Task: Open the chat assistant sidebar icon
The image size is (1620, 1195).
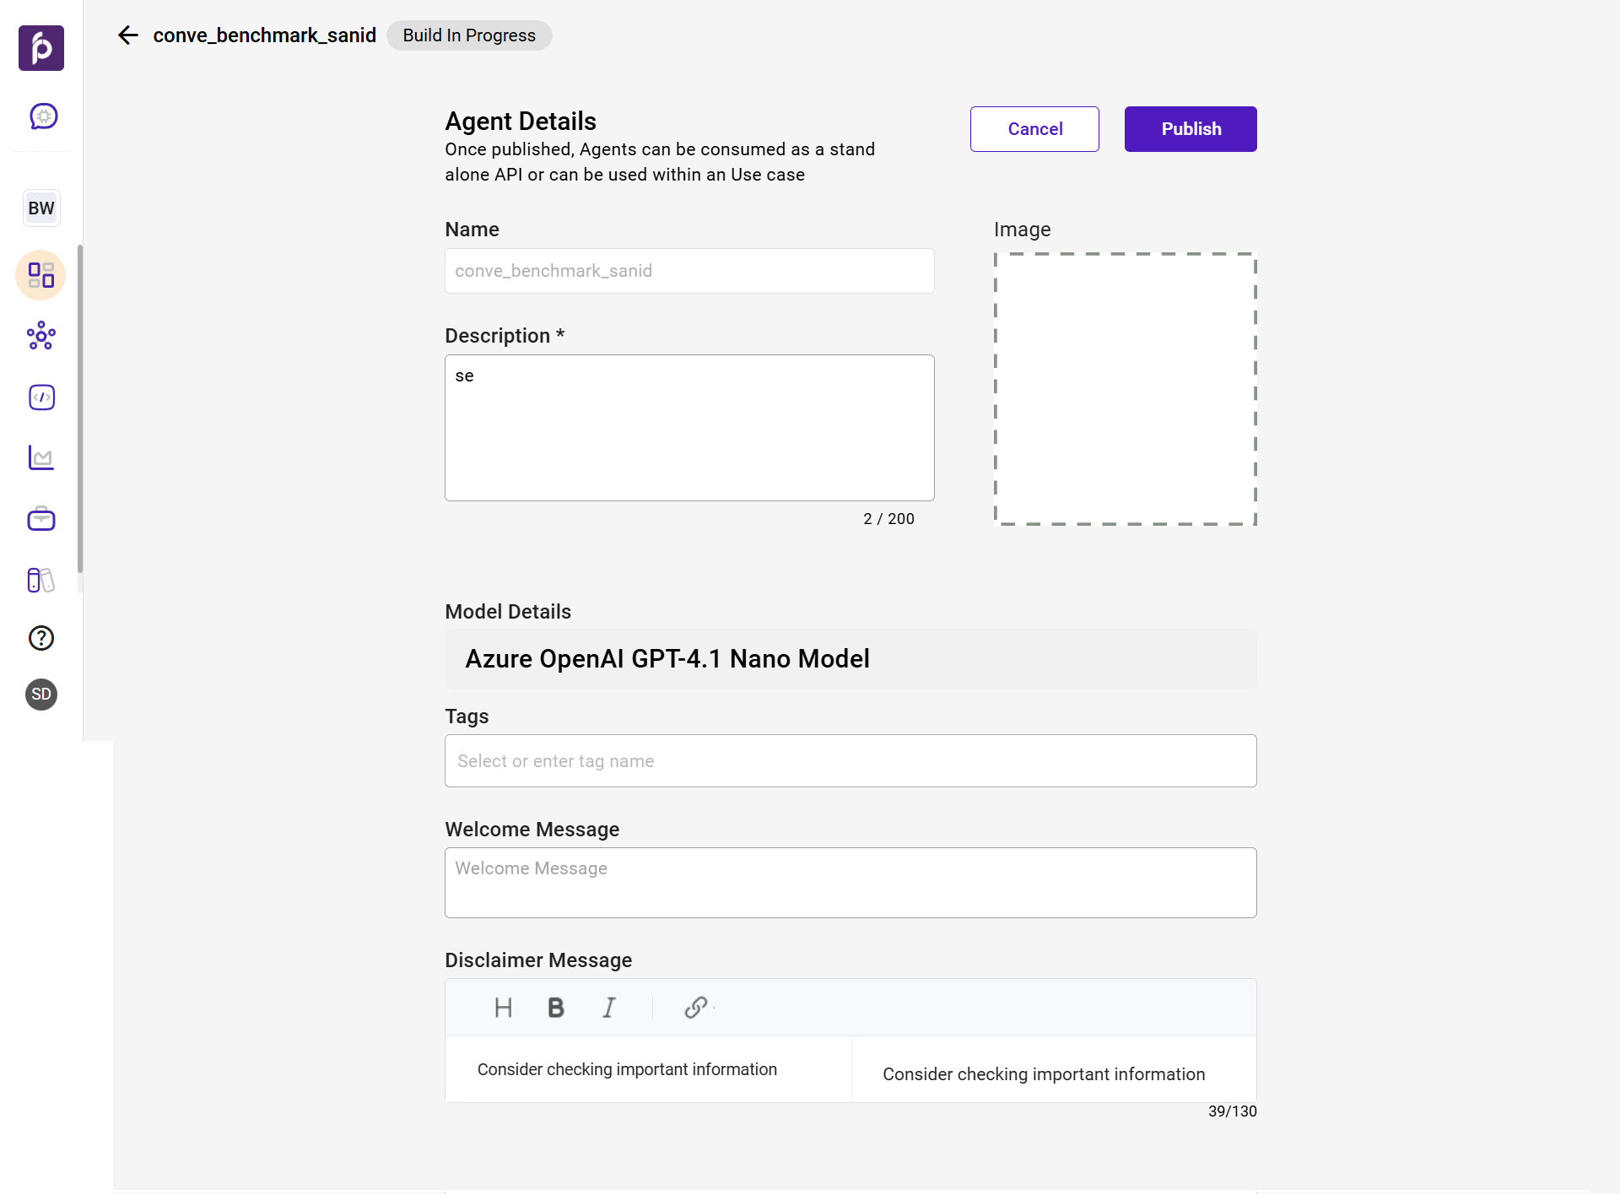Action: (43, 116)
